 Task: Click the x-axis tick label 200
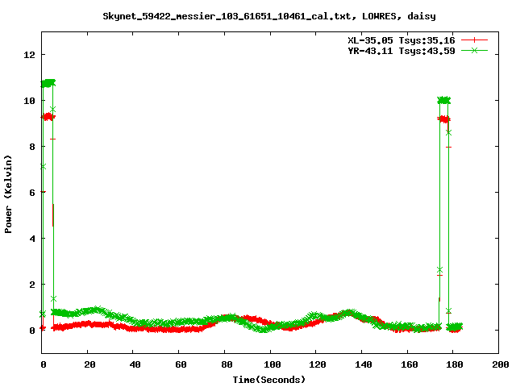[x=501, y=364]
